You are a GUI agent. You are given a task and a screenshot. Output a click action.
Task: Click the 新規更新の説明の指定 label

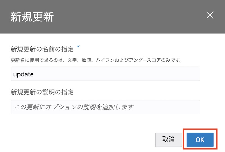point(42,92)
